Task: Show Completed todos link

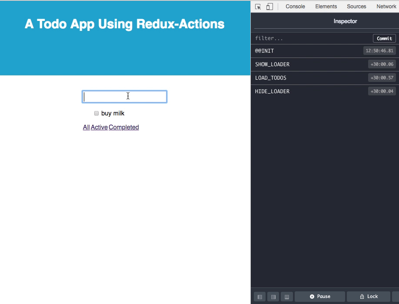Action: point(124,127)
